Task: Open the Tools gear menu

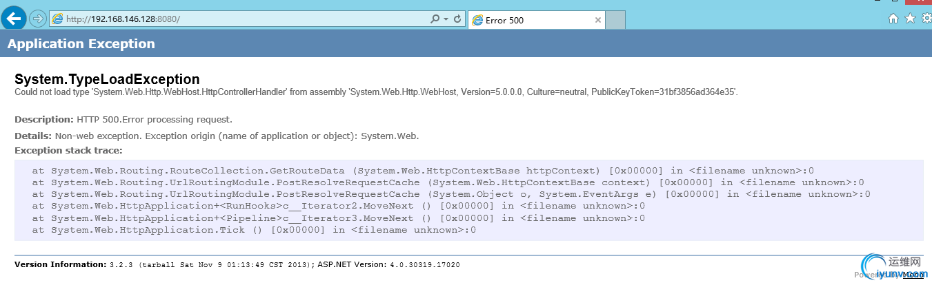Action: click(926, 18)
